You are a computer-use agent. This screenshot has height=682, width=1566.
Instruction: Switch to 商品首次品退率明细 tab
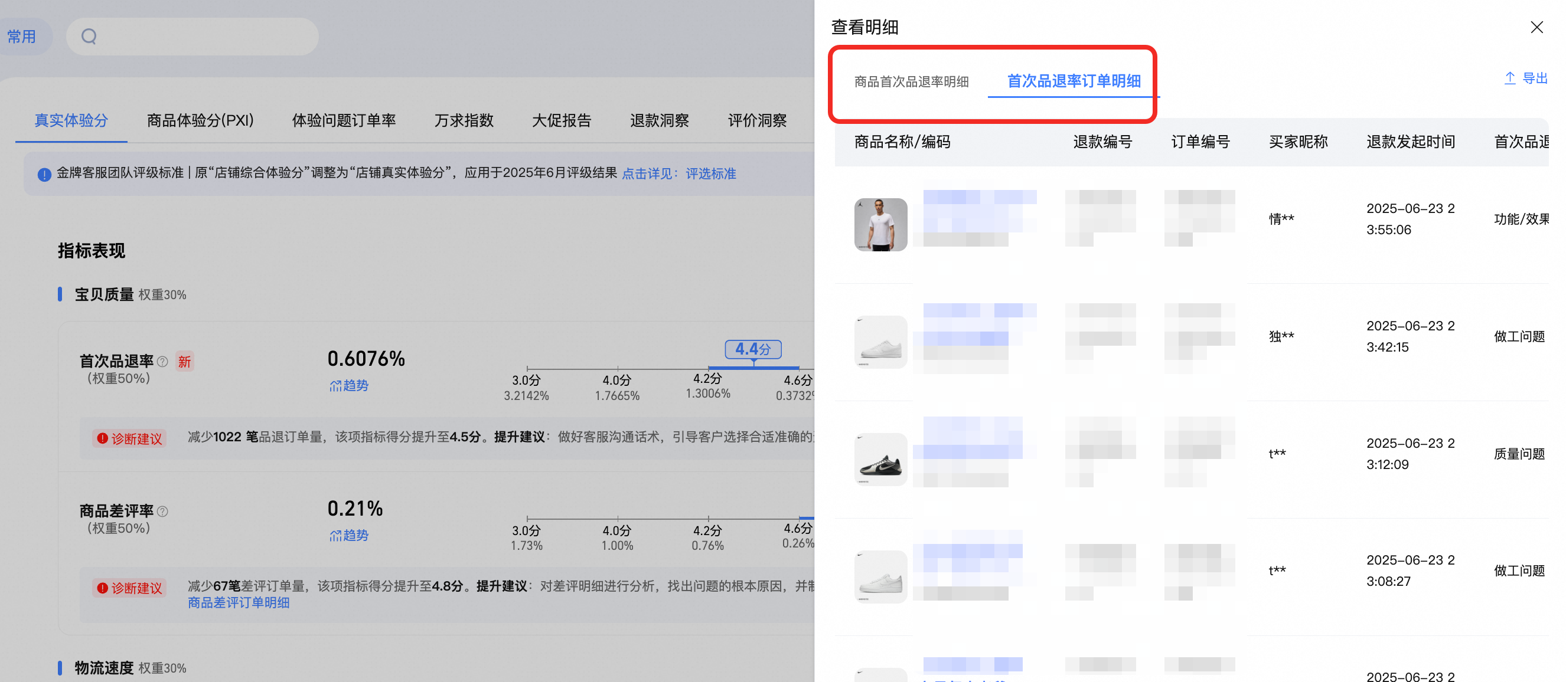[x=911, y=81]
